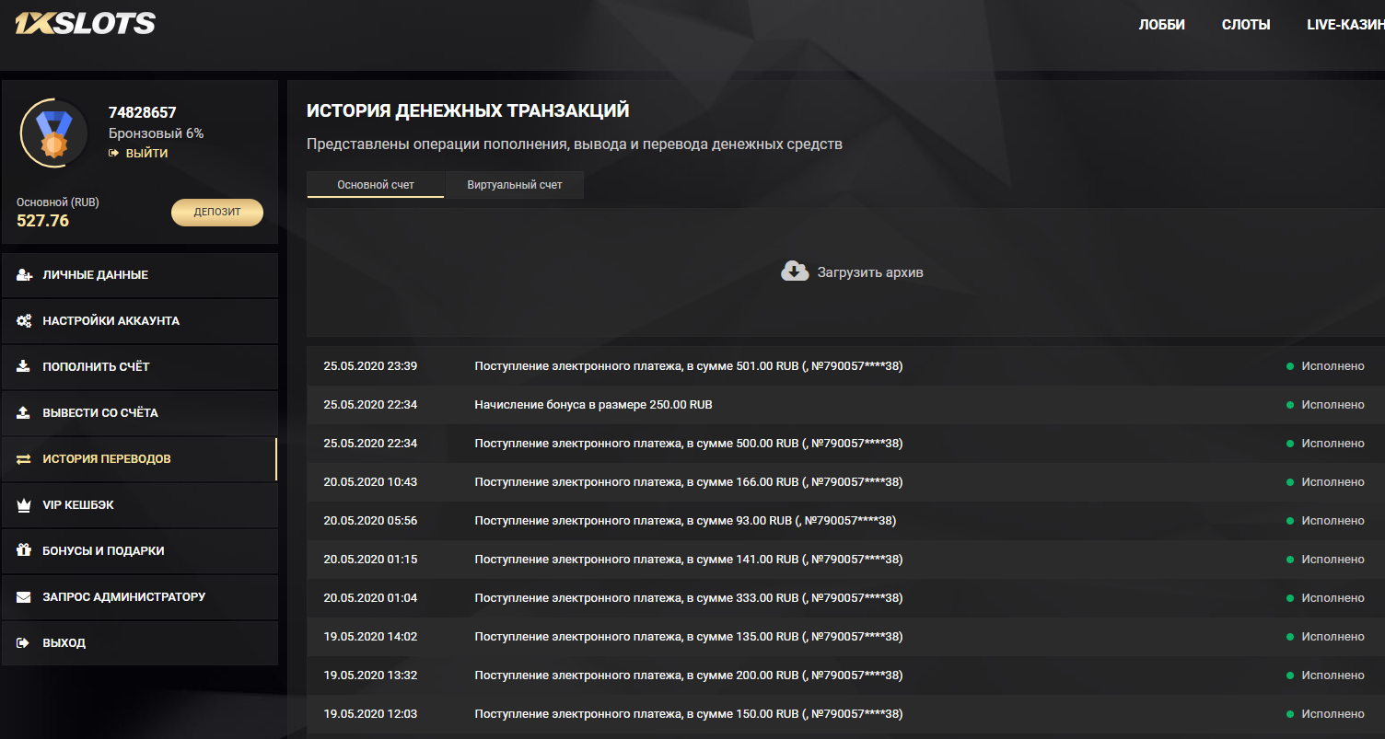Click Исполнено status on the 23:39 row

coord(1333,366)
